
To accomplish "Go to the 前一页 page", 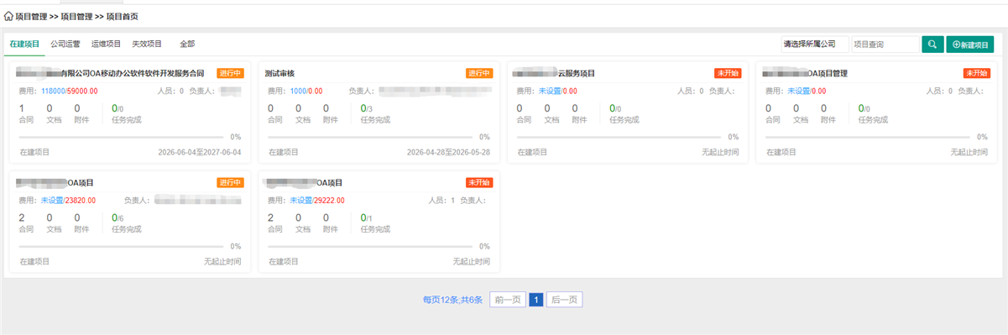I will [x=507, y=300].
